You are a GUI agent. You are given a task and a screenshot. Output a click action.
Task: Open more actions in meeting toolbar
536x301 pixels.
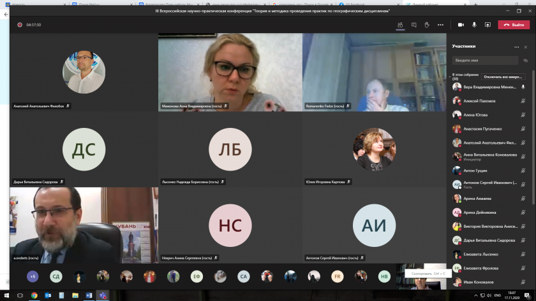click(440, 25)
